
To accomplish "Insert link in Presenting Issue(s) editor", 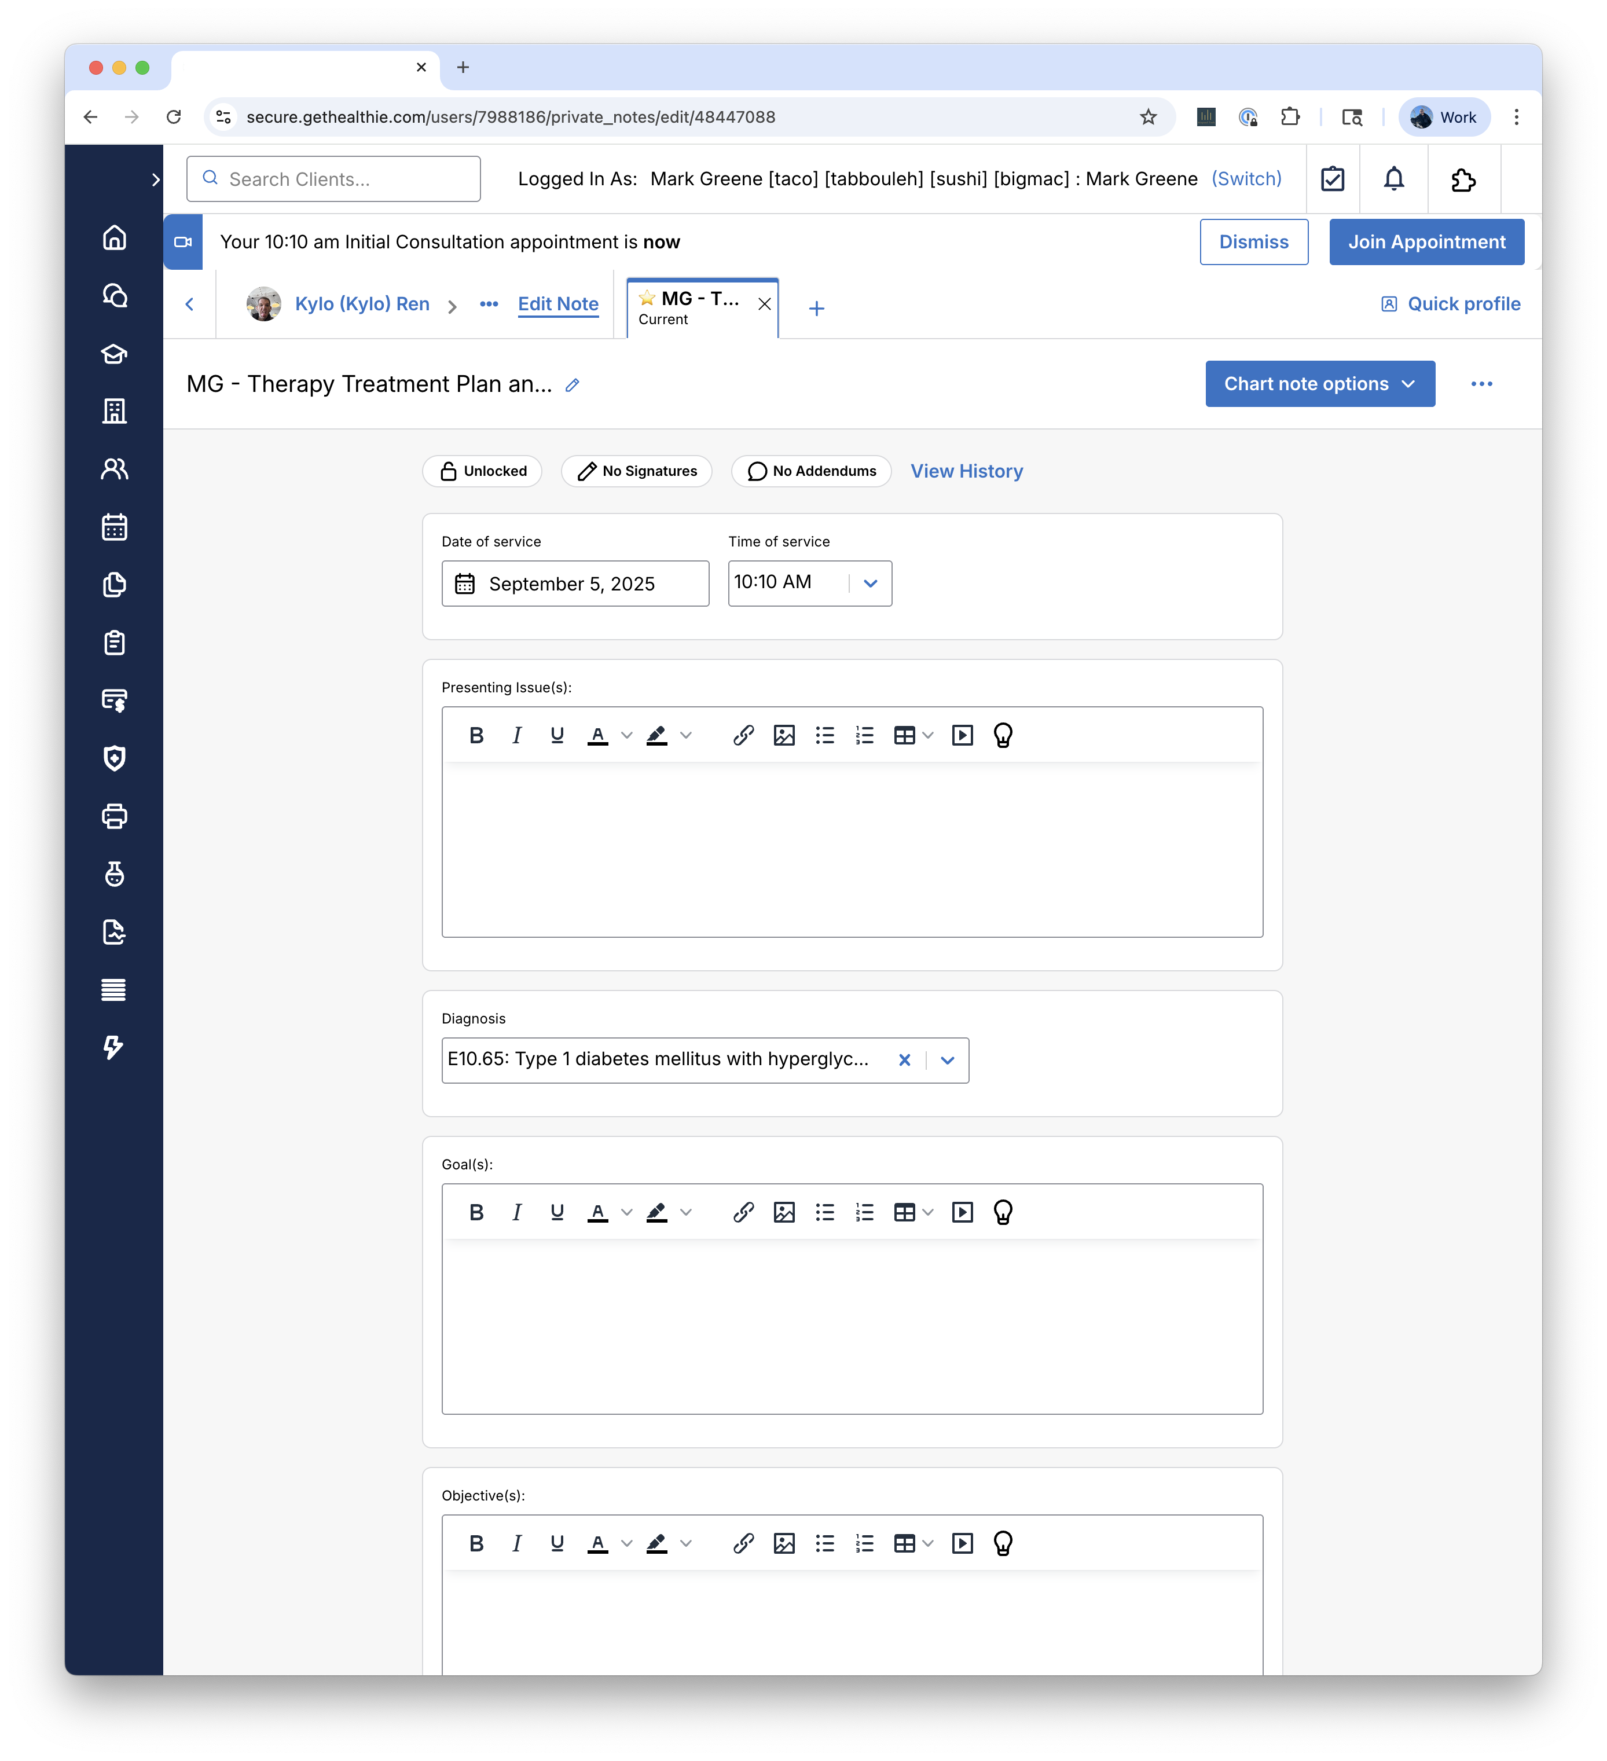I will click(743, 736).
